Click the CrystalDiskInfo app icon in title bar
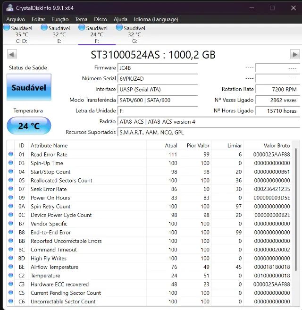Image resolution: width=302 pixels, height=310 pixels. coord(9,8)
